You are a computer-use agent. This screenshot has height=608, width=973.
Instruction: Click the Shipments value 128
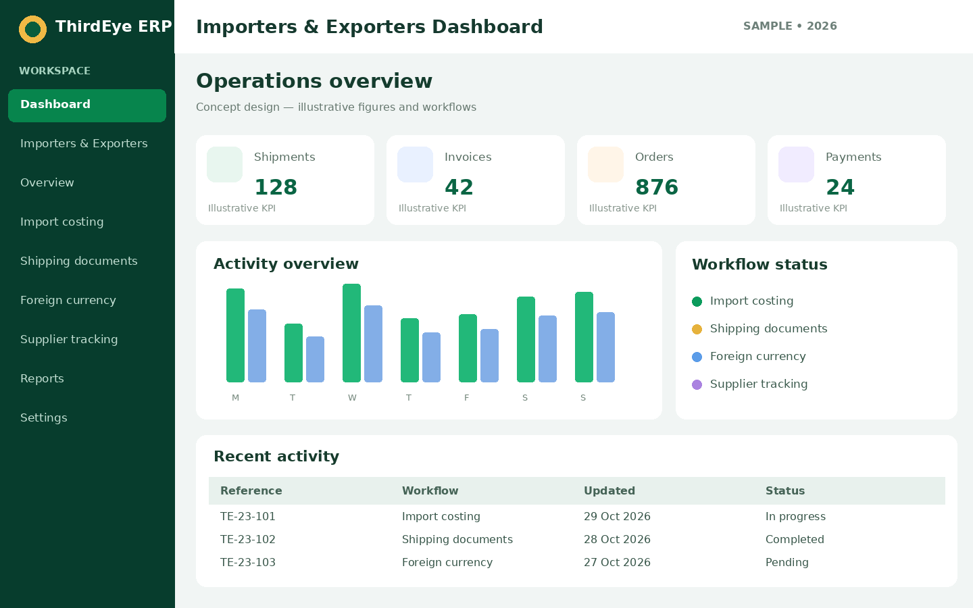[276, 187]
